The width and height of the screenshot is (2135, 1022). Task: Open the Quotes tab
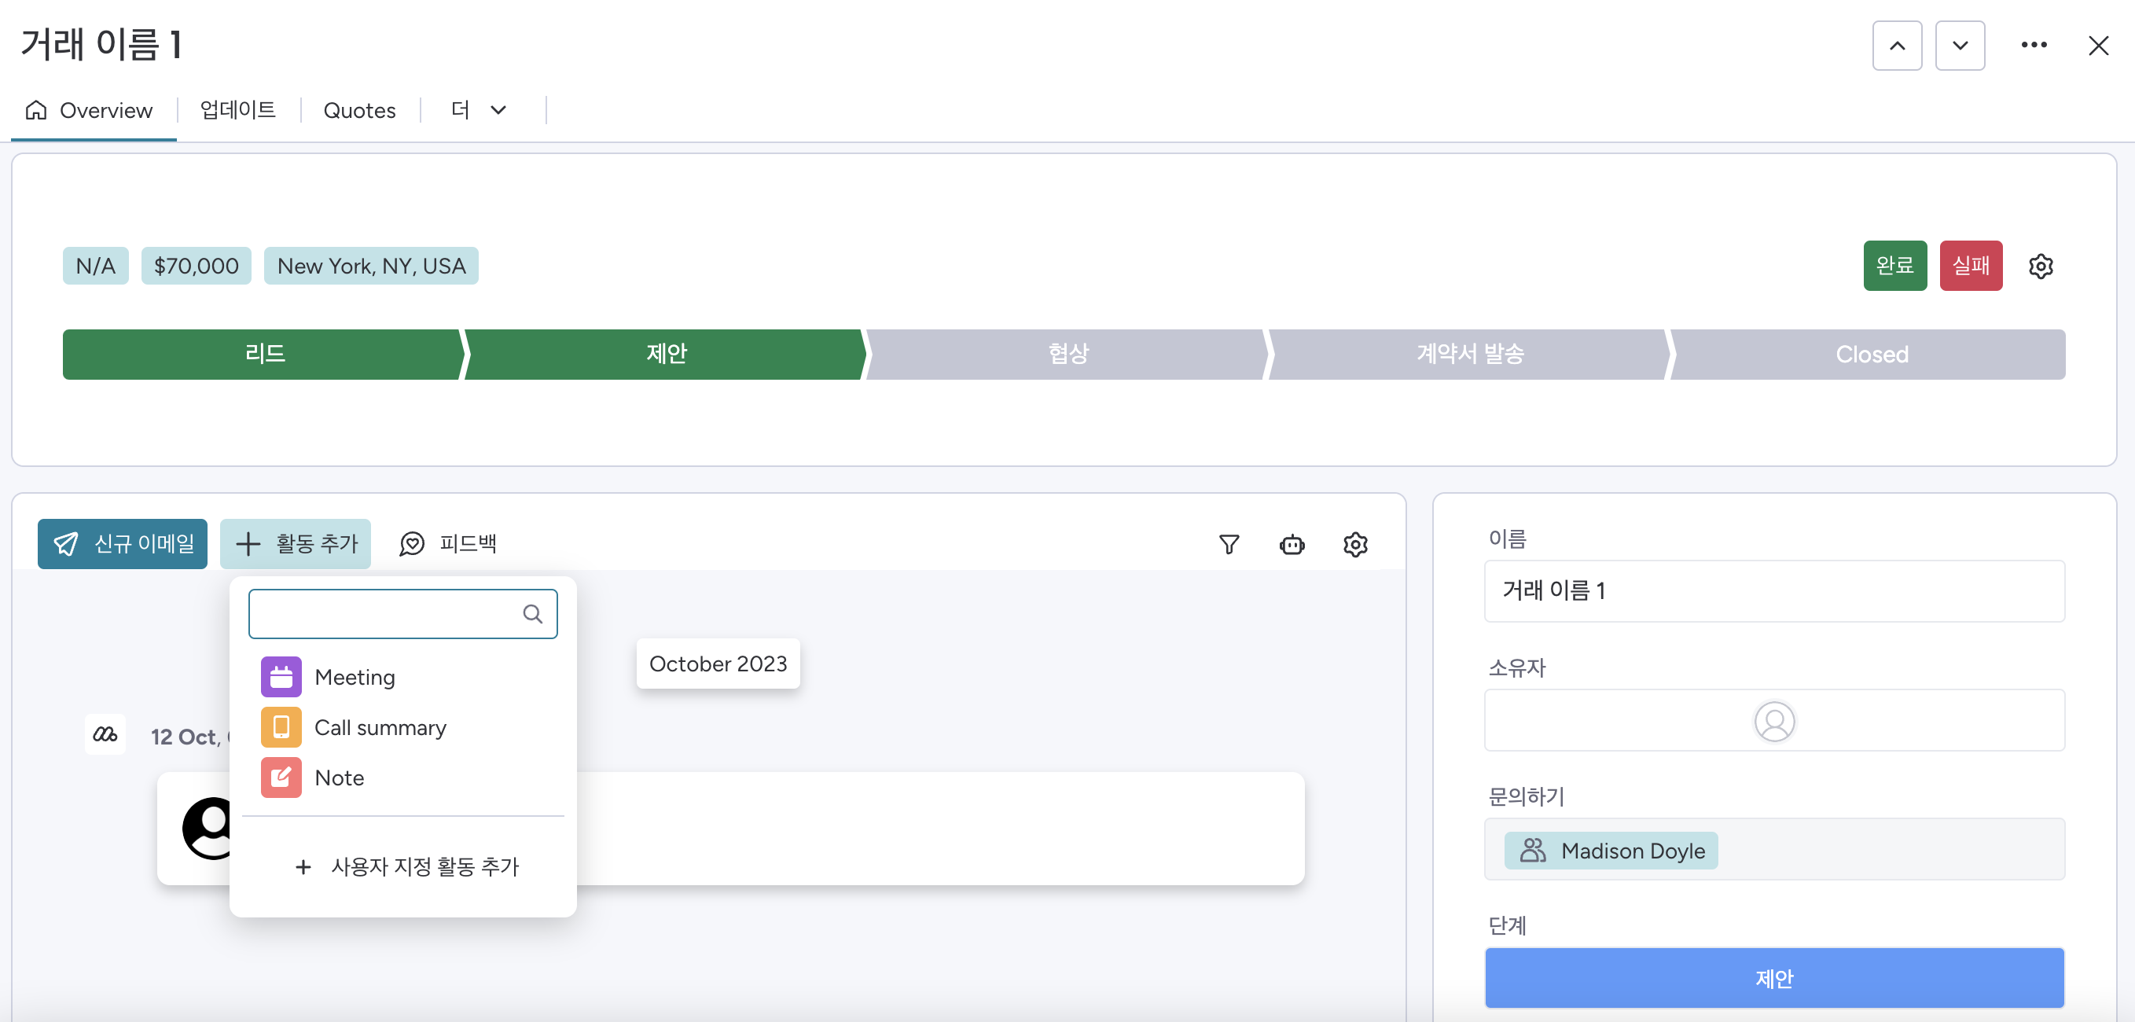359,110
